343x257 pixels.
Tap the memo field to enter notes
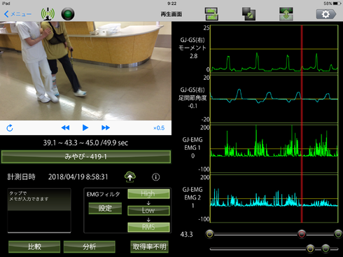39,211
